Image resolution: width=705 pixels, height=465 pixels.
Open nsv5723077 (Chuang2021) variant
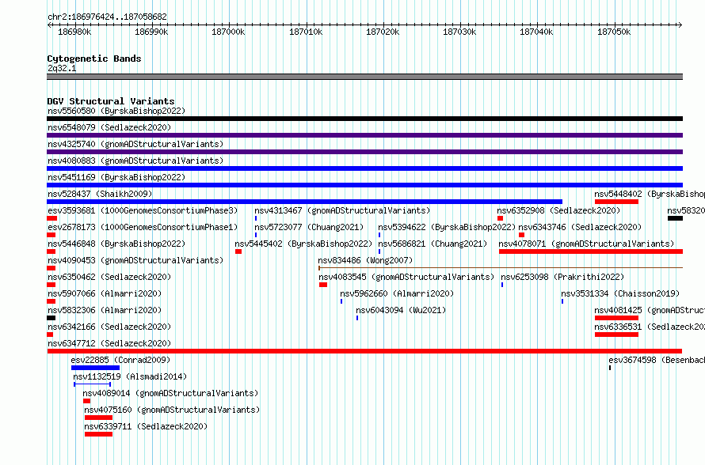309,227
